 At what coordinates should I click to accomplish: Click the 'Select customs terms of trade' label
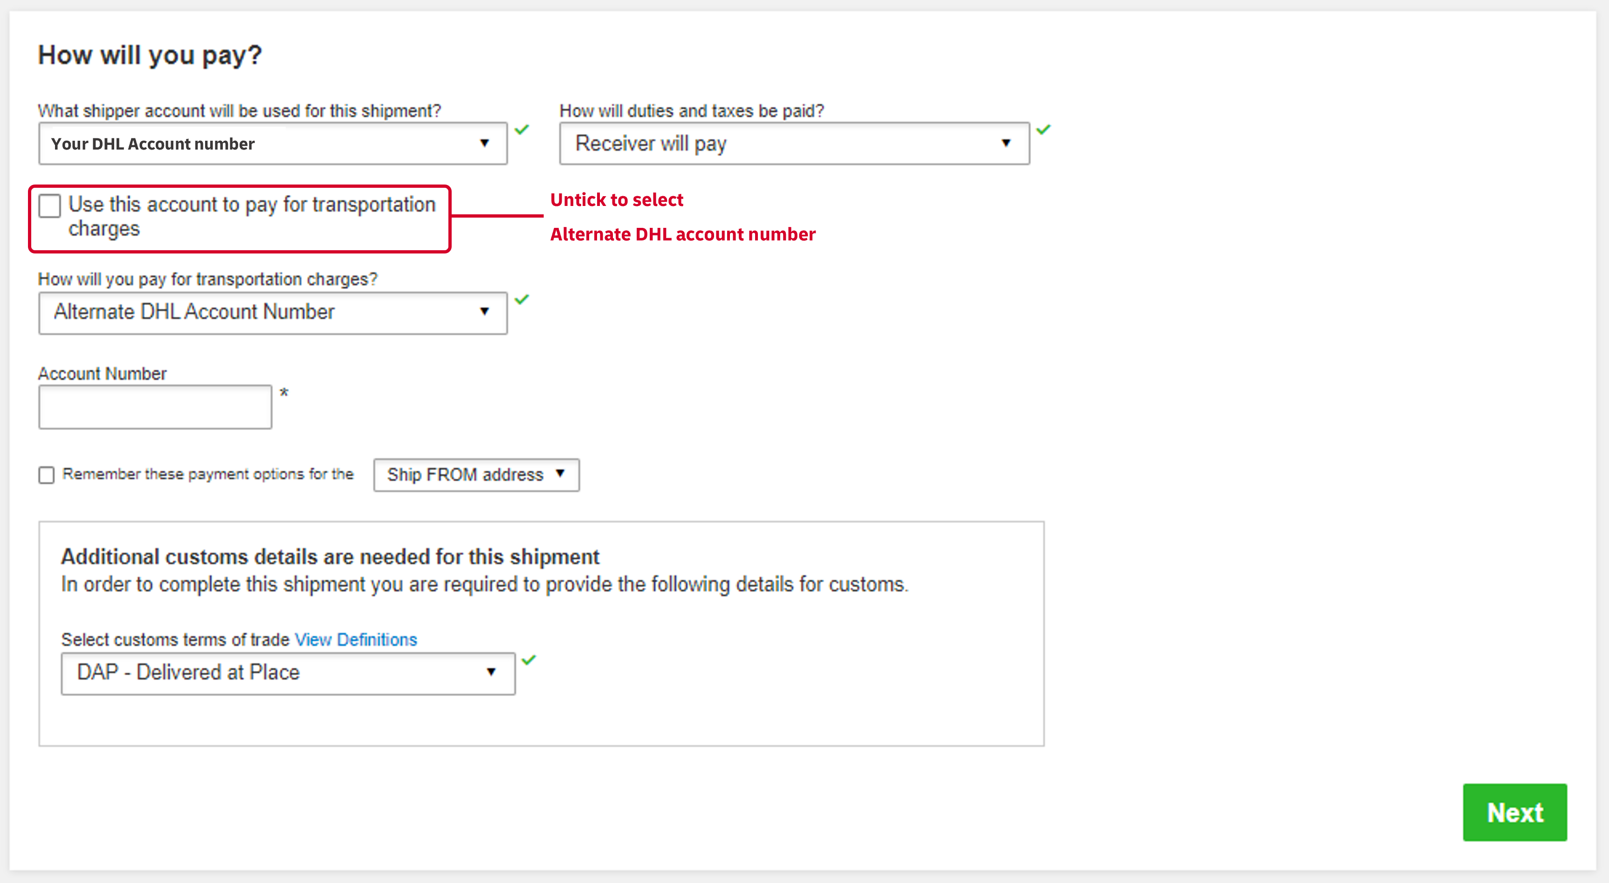(x=176, y=639)
